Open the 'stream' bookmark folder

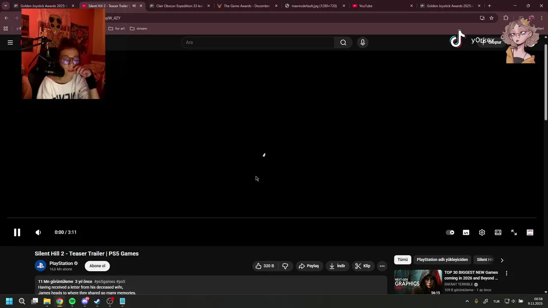pyautogui.click(x=138, y=29)
